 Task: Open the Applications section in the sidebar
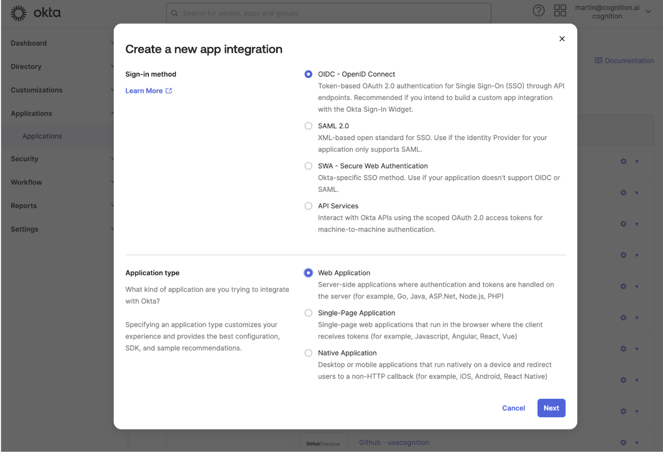click(x=31, y=114)
